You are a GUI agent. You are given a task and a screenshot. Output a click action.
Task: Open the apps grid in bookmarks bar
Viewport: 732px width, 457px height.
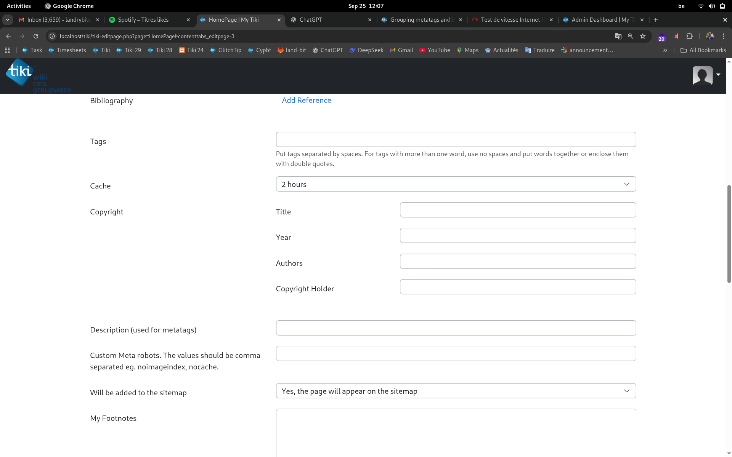[x=8, y=50]
